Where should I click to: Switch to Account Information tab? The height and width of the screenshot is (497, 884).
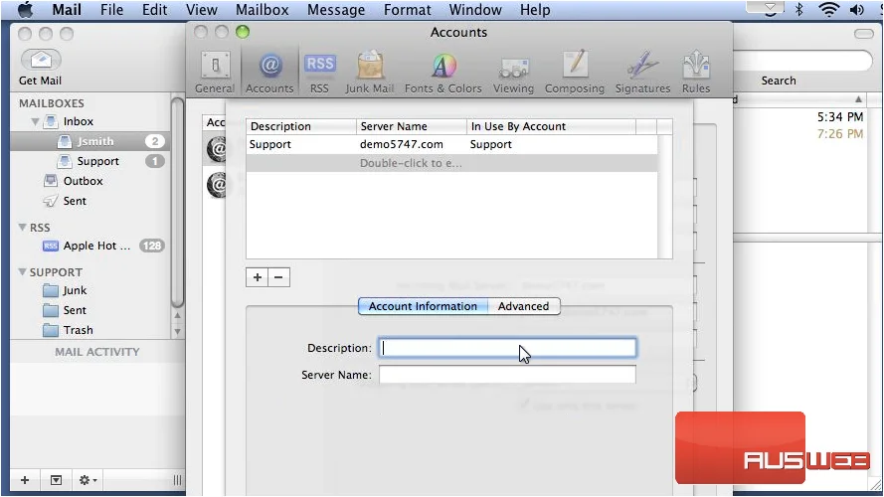tap(423, 306)
